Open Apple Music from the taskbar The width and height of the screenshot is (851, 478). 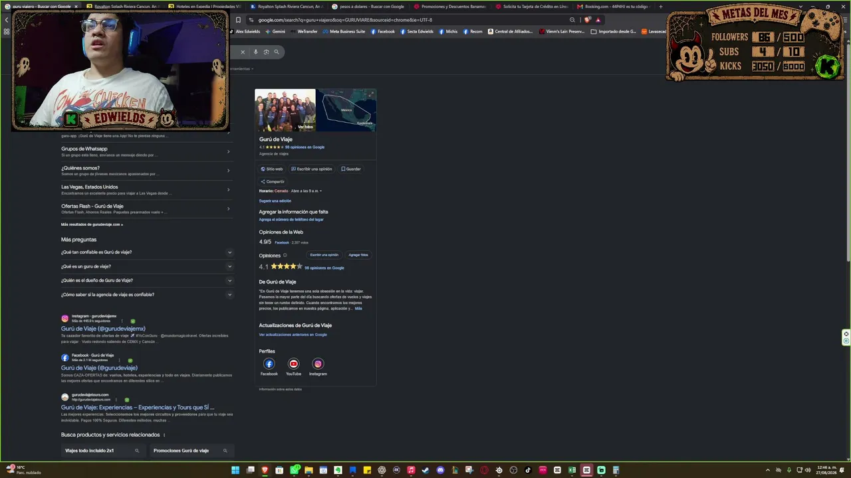tap(411, 470)
